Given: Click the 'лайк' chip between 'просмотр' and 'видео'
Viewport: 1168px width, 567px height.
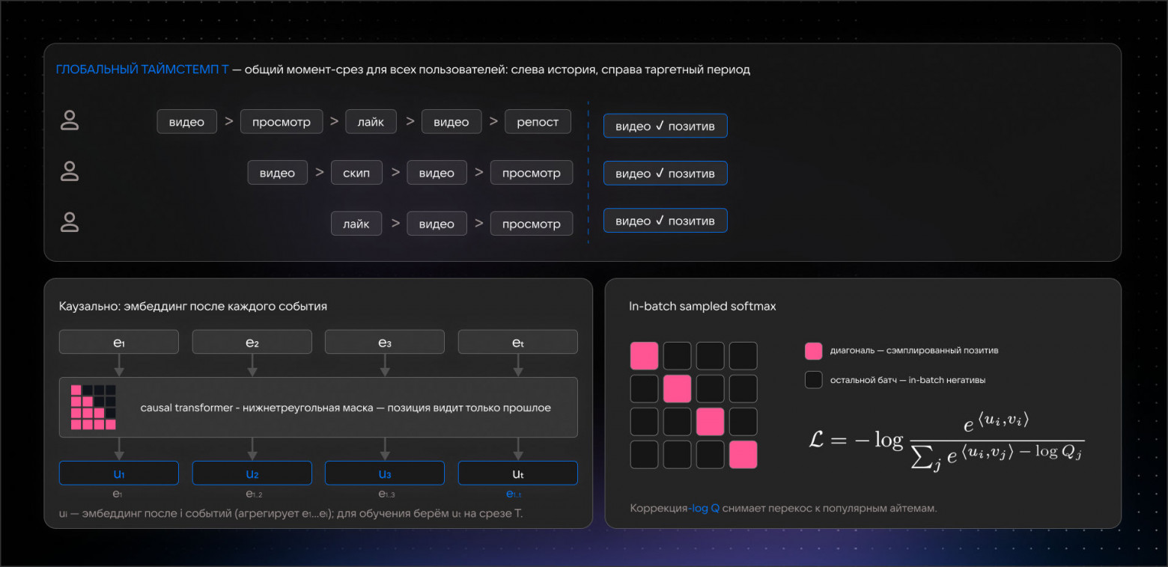Looking at the screenshot, I should click(371, 122).
